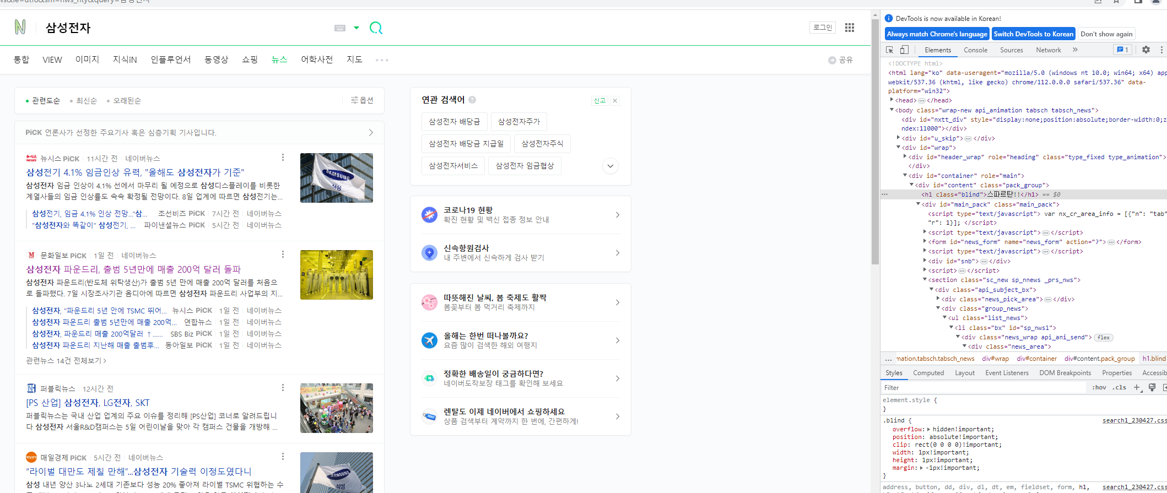Click the yellow cleanroom thumbnail of foundry article
Viewport: 1167px width, 493px height.
pyautogui.click(x=337, y=275)
